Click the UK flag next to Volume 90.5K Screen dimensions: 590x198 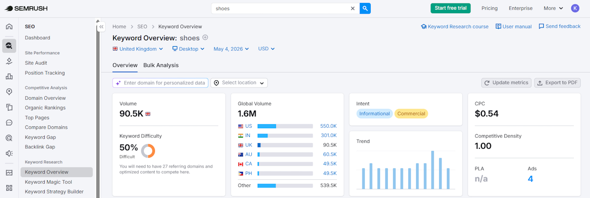tap(148, 114)
